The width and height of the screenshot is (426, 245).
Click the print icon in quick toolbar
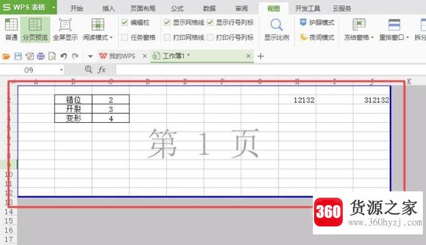(41, 56)
